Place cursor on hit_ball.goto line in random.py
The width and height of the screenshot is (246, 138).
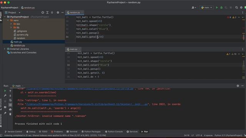click(x=90, y=37)
